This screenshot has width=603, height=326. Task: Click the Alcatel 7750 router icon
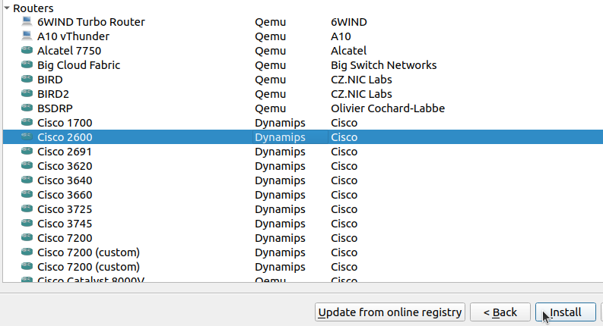[27, 50]
